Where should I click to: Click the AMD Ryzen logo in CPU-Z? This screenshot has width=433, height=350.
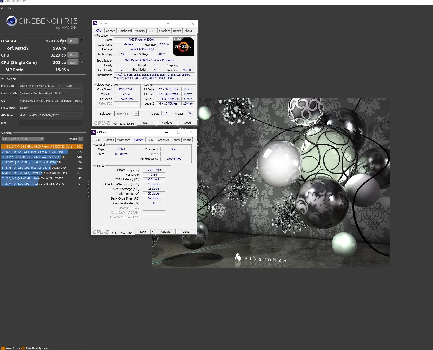[x=183, y=47]
